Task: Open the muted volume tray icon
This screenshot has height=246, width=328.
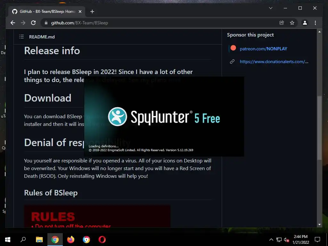Action: click(x=286, y=240)
